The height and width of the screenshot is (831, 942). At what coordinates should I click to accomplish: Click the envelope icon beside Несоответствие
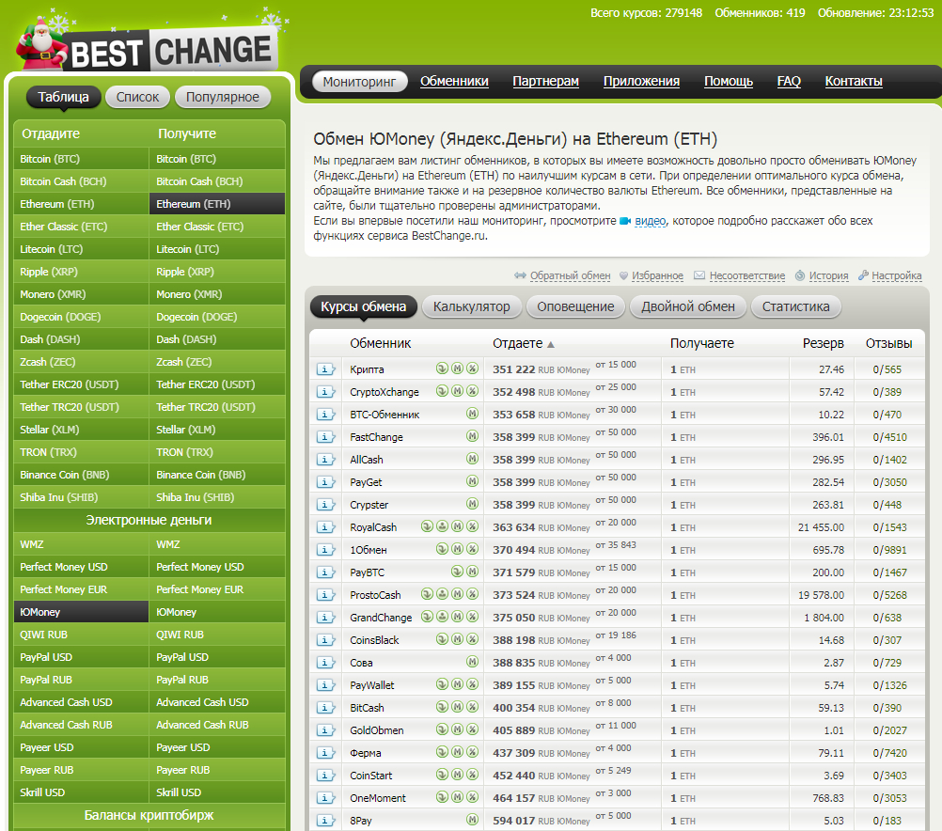tap(699, 275)
